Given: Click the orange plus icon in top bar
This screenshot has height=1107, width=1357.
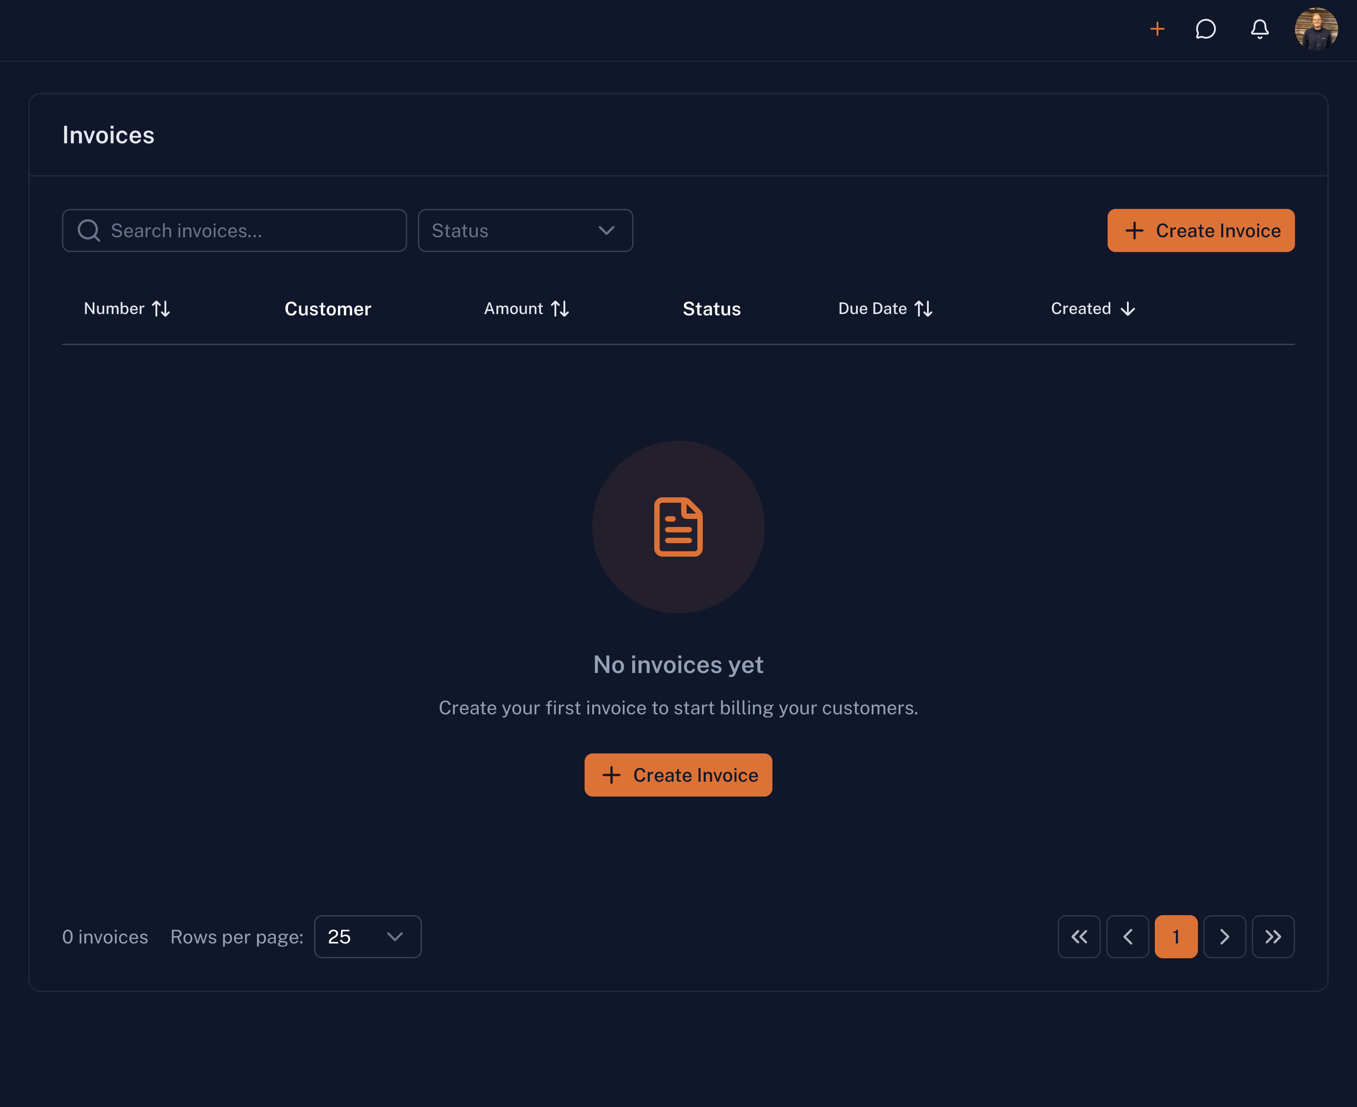Looking at the screenshot, I should tap(1157, 29).
